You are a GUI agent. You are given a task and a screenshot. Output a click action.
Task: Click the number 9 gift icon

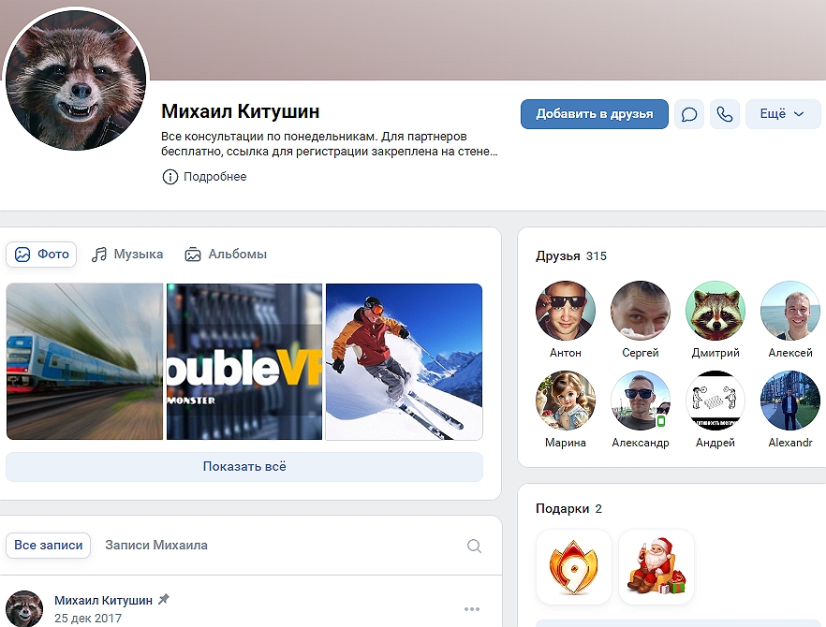(573, 567)
